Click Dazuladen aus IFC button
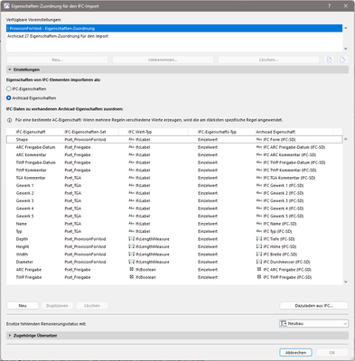Screen dimensions: 355x361 point(314,306)
